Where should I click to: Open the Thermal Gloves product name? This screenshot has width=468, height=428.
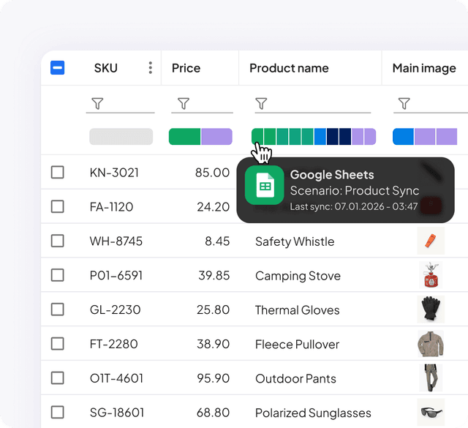pyautogui.click(x=297, y=310)
